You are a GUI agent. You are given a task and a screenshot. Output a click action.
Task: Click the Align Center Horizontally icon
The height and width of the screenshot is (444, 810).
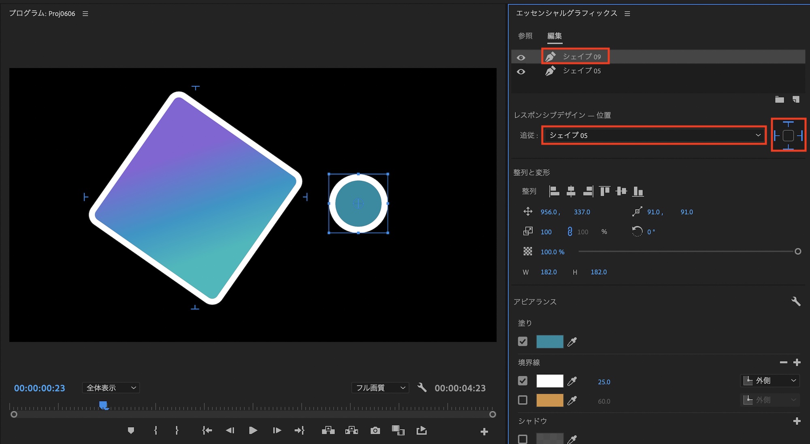[571, 191]
